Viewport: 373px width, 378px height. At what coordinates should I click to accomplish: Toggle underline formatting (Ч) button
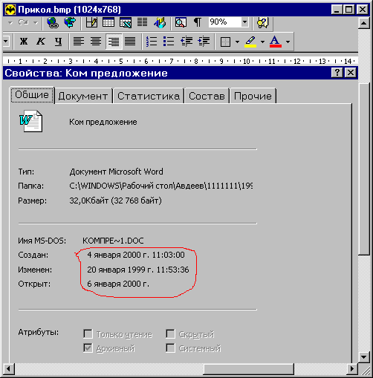[59, 42]
